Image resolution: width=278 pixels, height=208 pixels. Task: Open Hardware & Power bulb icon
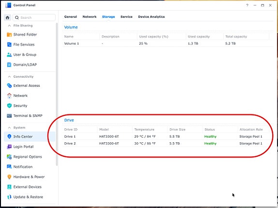tap(9, 177)
